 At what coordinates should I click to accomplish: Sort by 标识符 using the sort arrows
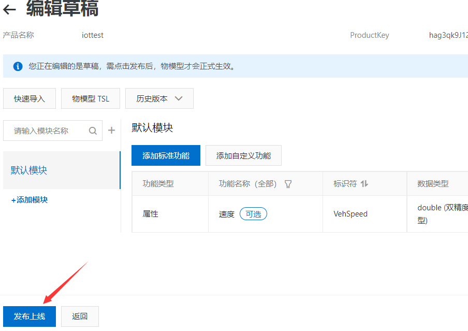click(364, 184)
